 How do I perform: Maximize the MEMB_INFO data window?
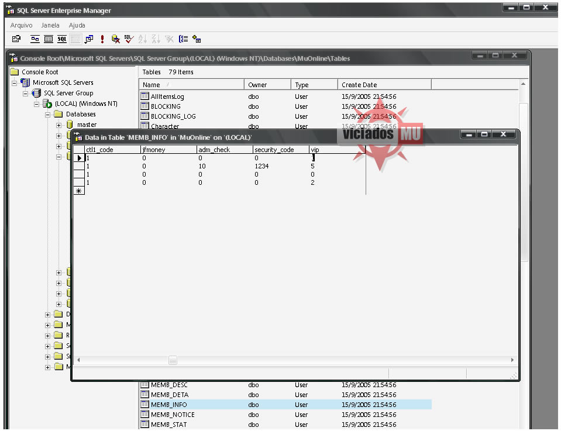tap(484, 134)
